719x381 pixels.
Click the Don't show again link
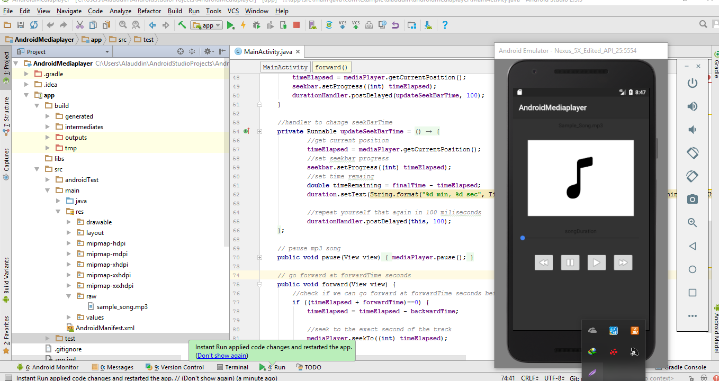click(x=222, y=356)
